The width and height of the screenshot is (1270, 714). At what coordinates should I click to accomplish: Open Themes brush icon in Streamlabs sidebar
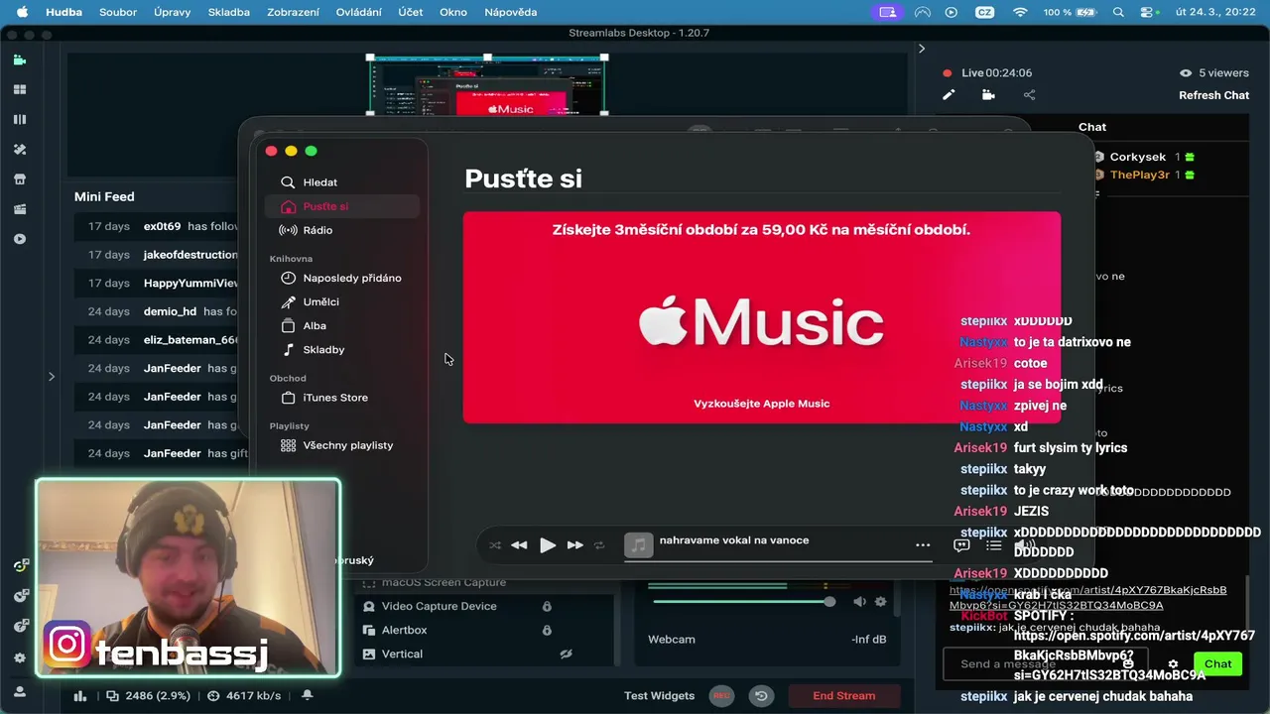coord(19,150)
